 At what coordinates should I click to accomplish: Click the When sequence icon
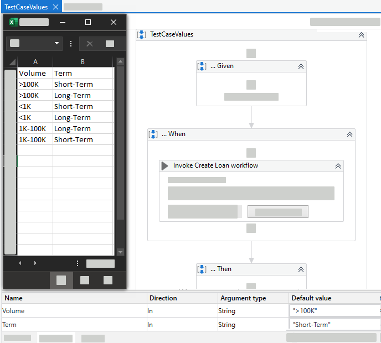pyautogui.click(x=153, y=134)
